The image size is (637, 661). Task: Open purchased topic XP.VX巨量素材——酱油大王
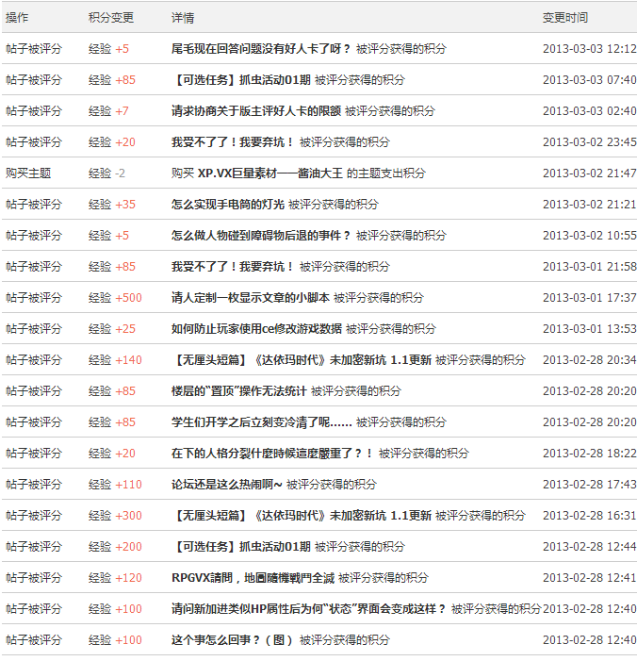coord(270,174)
